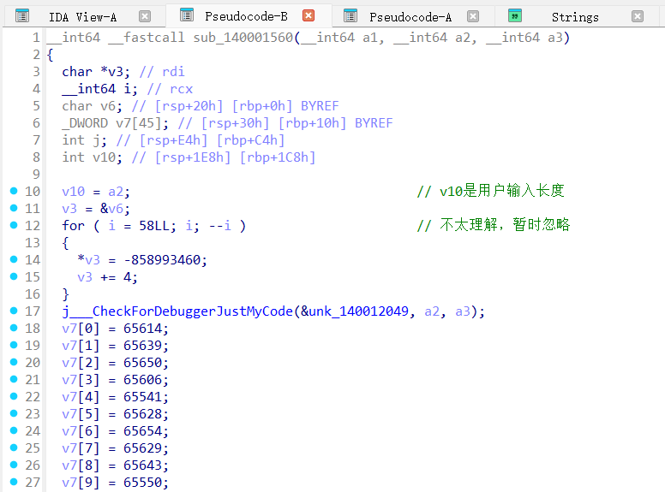Switch to the Strings tab
This screenshot has height=492, width=665.
tap(575, 17)
